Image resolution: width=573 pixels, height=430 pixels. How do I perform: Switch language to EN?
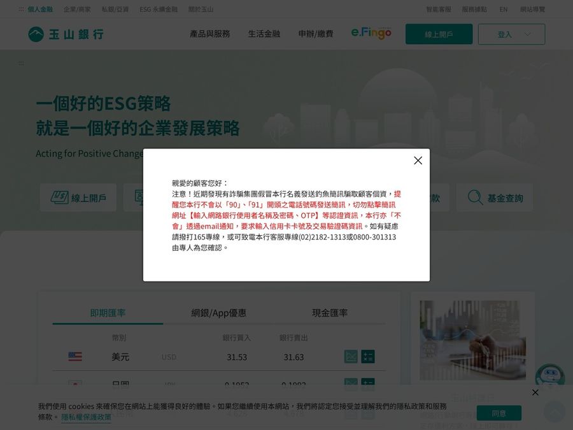(x=504, y=9)
